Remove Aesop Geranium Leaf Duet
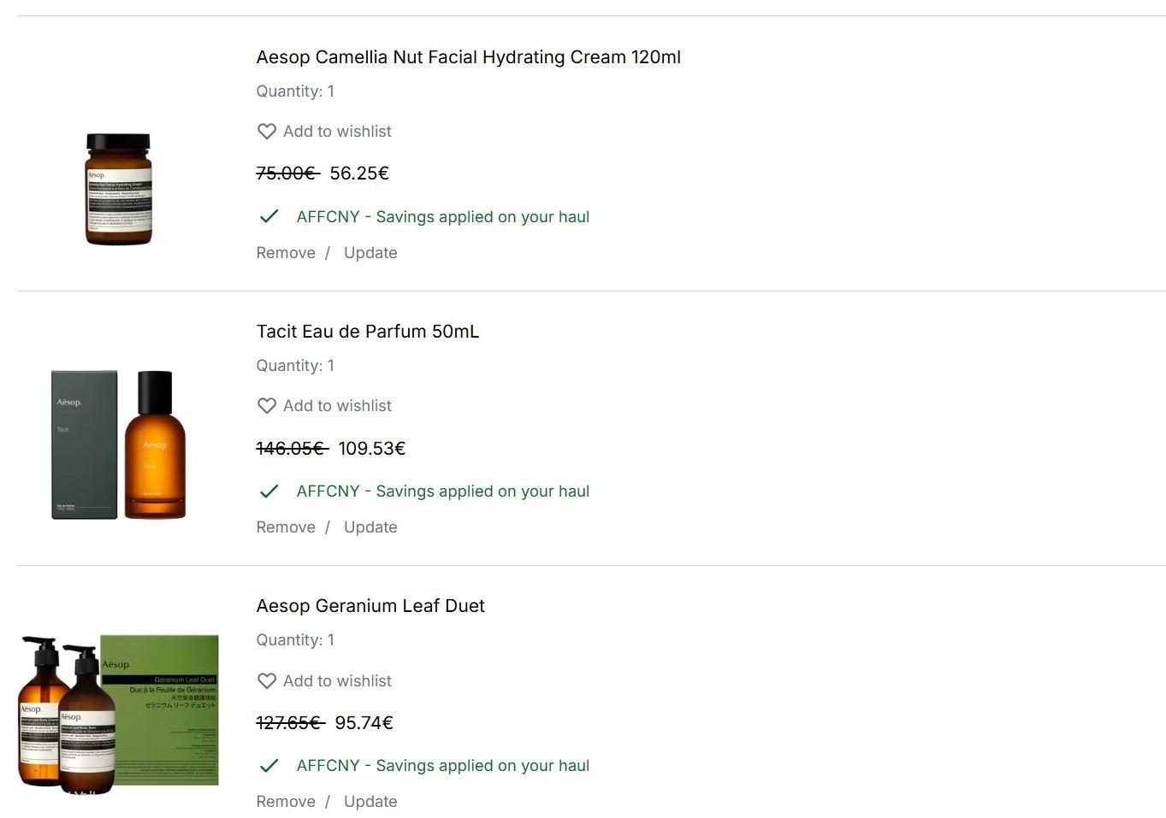 point(286,802)
